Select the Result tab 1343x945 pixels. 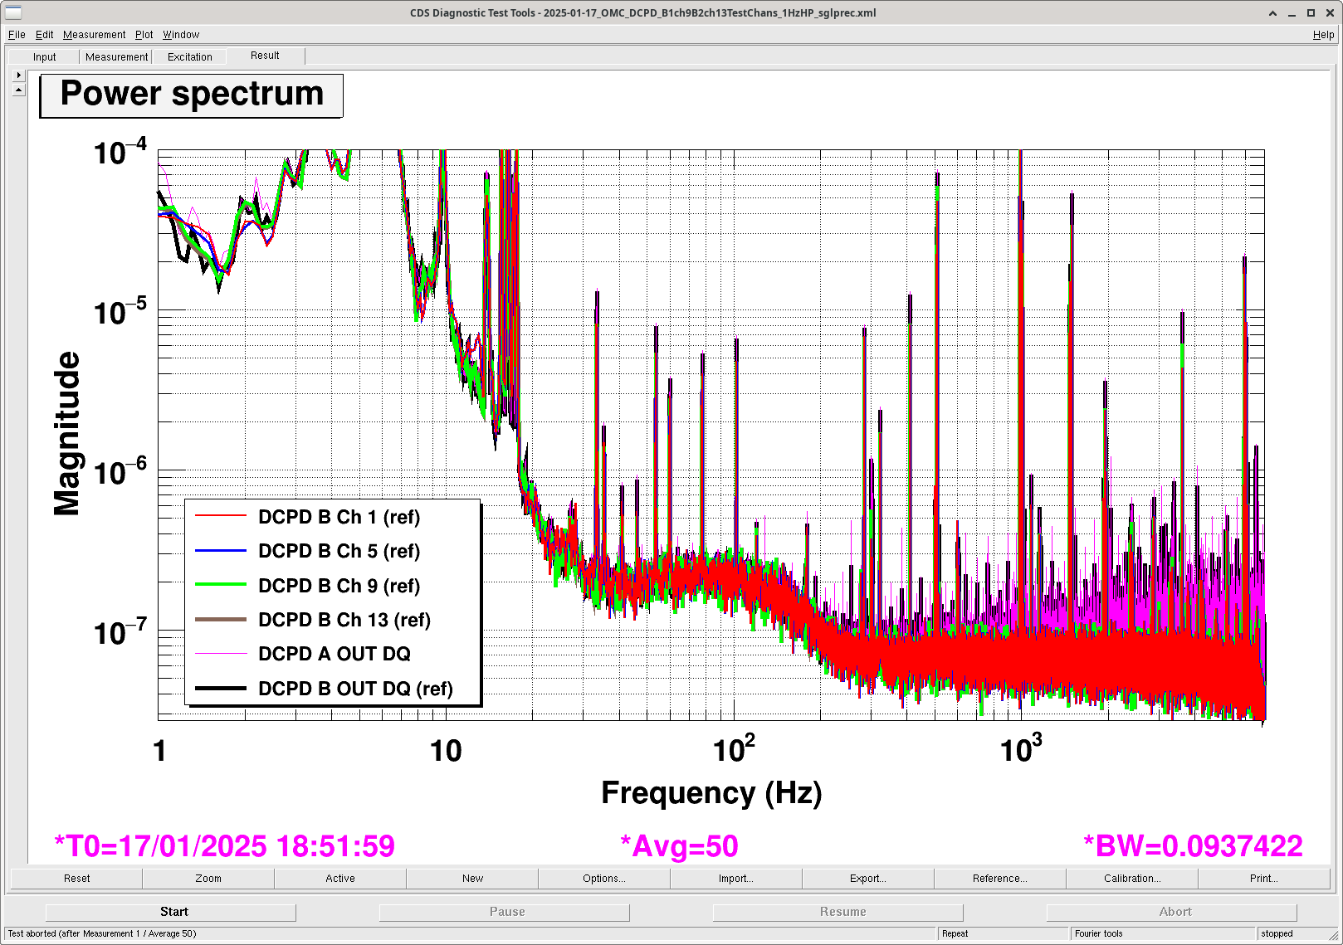tap(265, 56)
